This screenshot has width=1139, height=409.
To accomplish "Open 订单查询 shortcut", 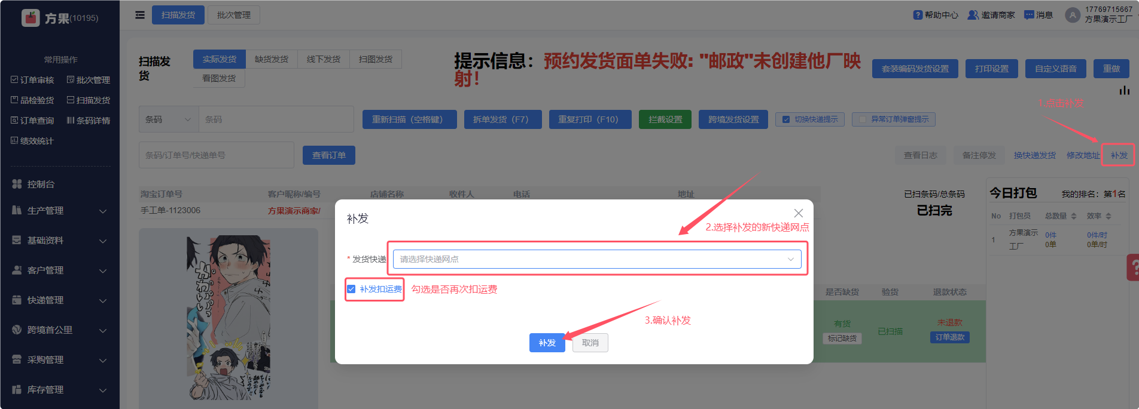I will (32, 121).
